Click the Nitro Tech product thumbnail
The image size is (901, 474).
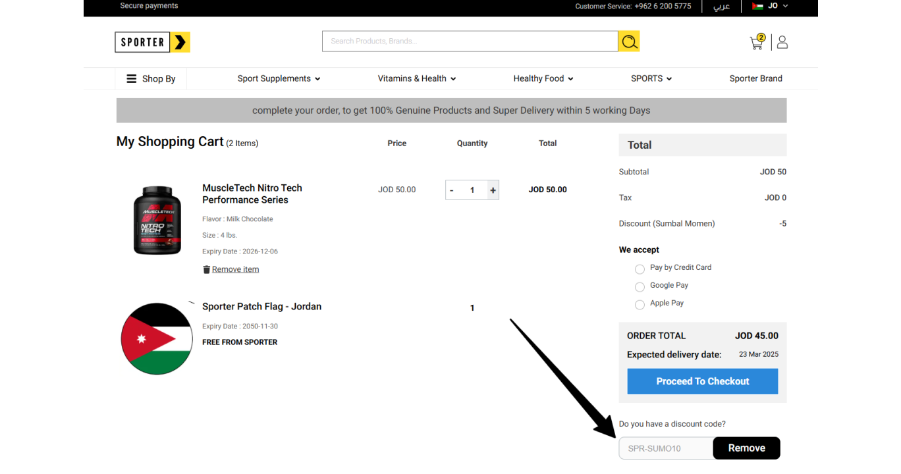[157, 221]
